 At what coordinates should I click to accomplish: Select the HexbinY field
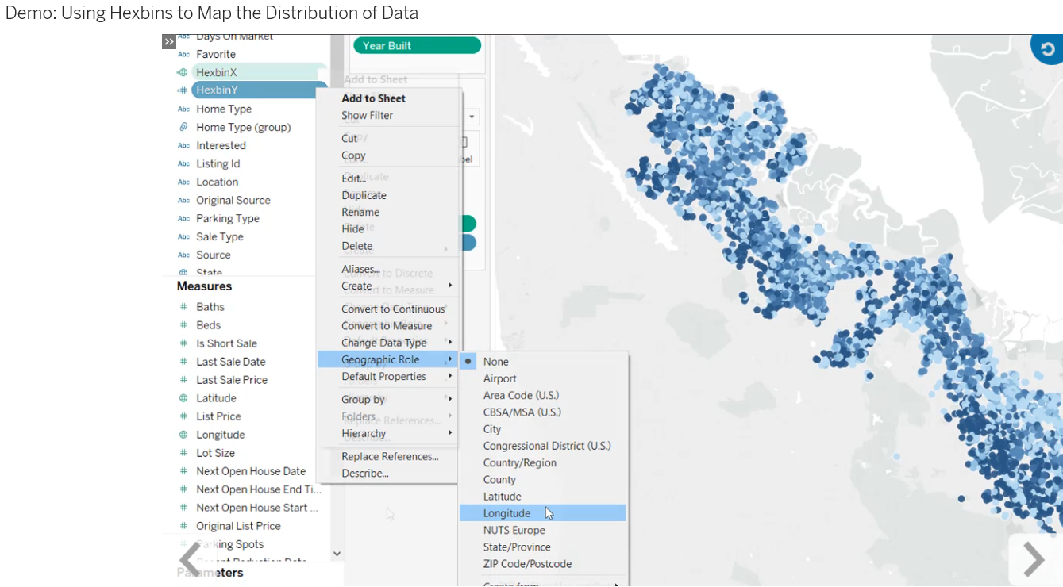point(260,90)
